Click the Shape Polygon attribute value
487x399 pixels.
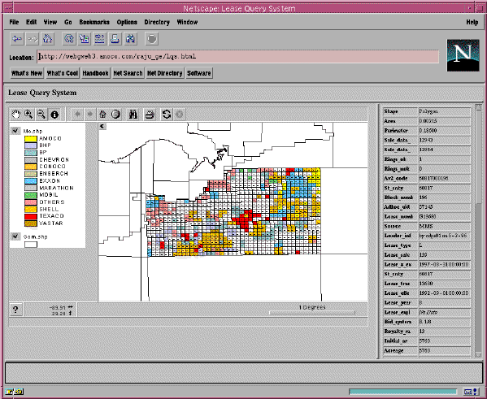(444, 111)
